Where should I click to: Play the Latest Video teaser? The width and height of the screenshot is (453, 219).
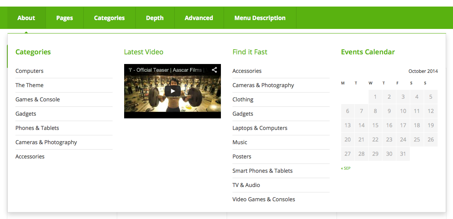(172, 91)
